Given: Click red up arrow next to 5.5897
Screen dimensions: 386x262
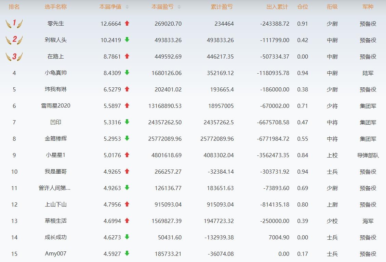Looking at the screenshot, I should pos(127,105).
